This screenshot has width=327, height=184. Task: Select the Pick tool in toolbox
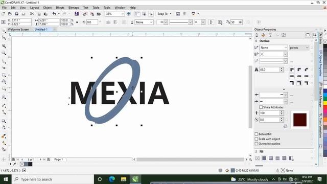(x=4, y=31)
